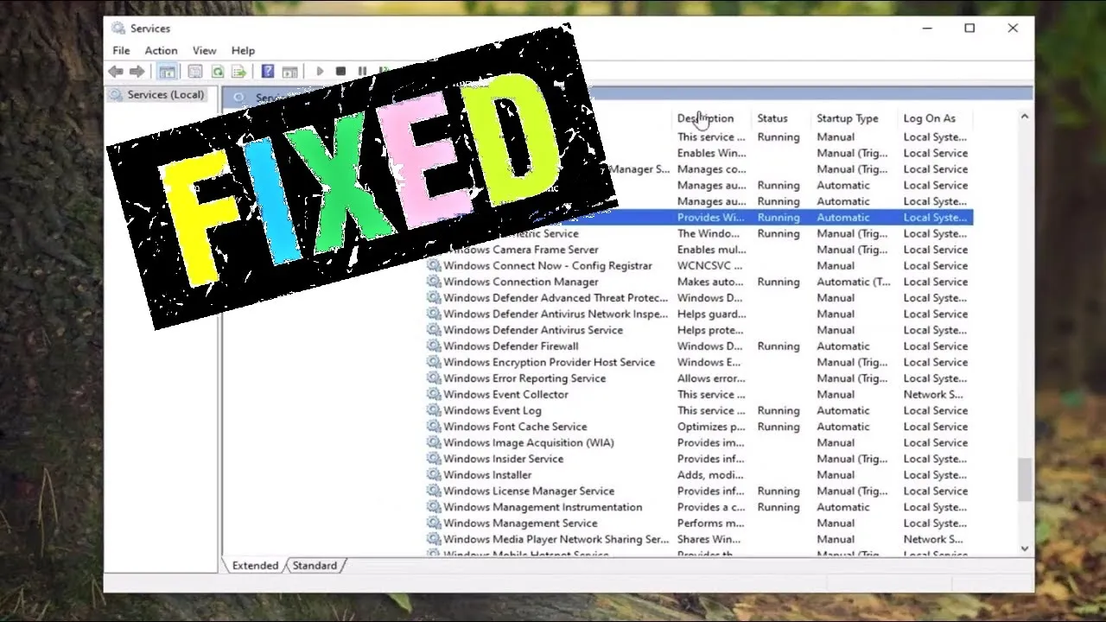This screenshot has height=622, width=1106.
Task: Switch to the Extended tab
Action: pos(255,566)
